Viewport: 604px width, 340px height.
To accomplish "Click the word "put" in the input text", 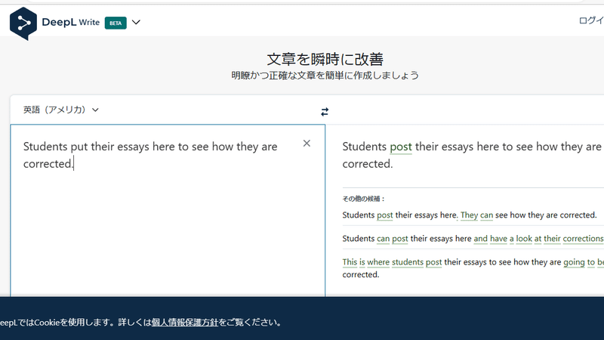I will (79, 147).
